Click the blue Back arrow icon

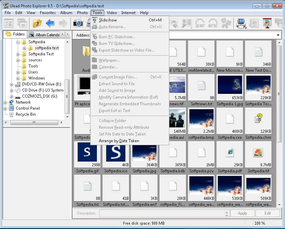tap(50, 23)
